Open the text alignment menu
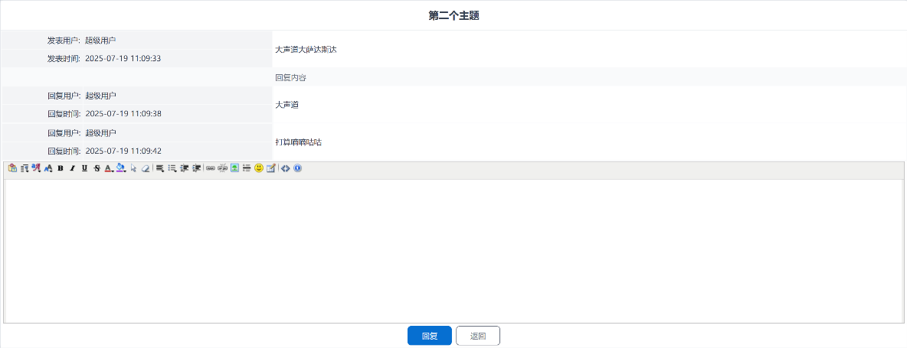Screen dimensions: 907x348 [x=160, y=168]
